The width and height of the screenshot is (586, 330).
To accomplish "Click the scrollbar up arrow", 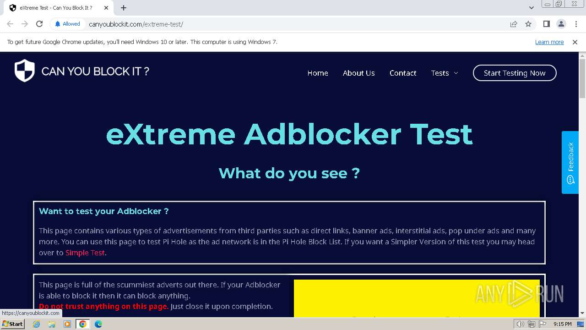I will [x=582, y=55].
